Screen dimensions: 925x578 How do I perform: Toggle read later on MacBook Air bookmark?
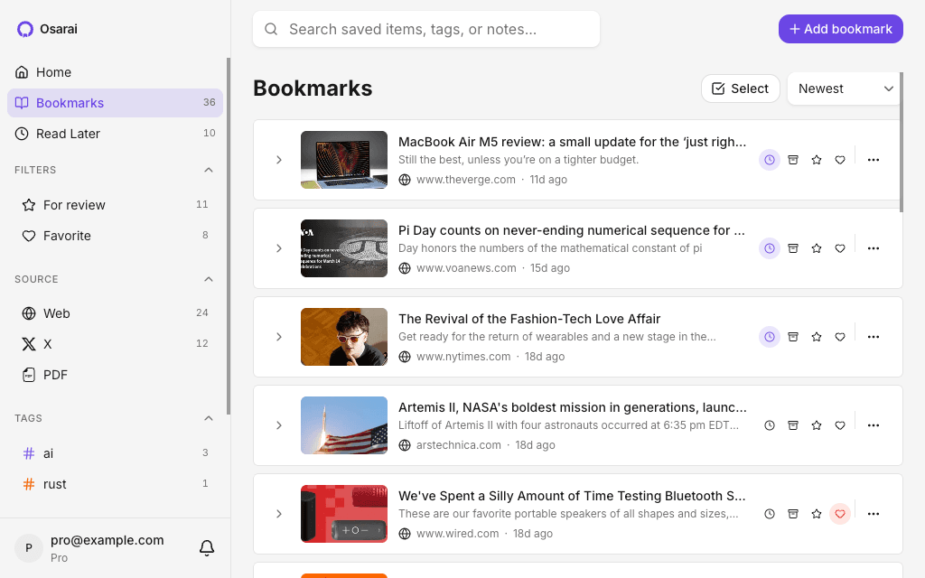click(x=770, y=160)
